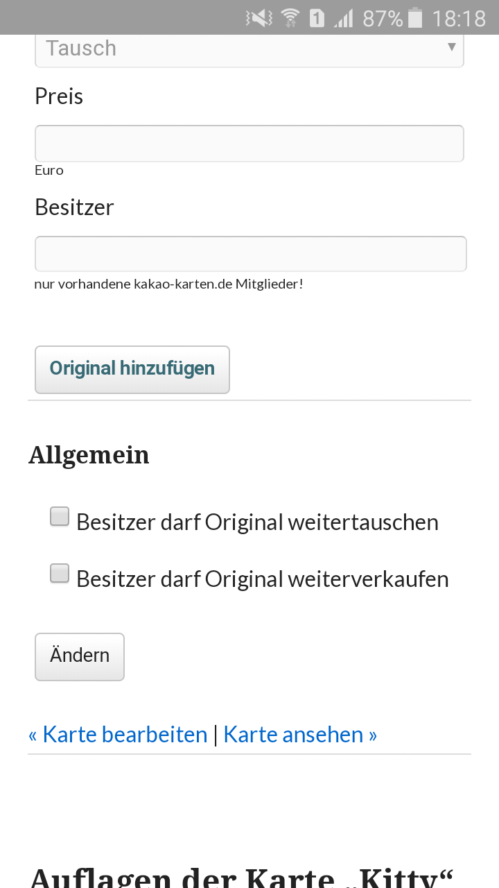Tap the 18:18 clock in status bar
This screenshot has height=888, width=499.
pos(459,18)
